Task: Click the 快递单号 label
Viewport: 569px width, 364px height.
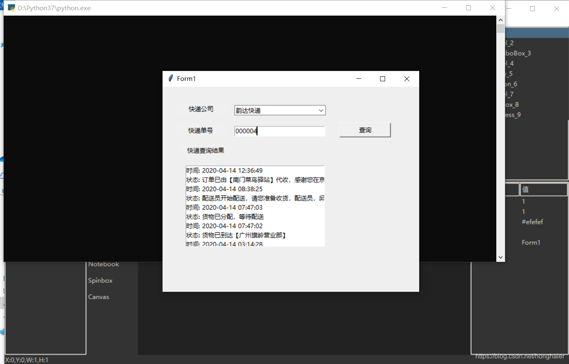Action: coord(200,130)
